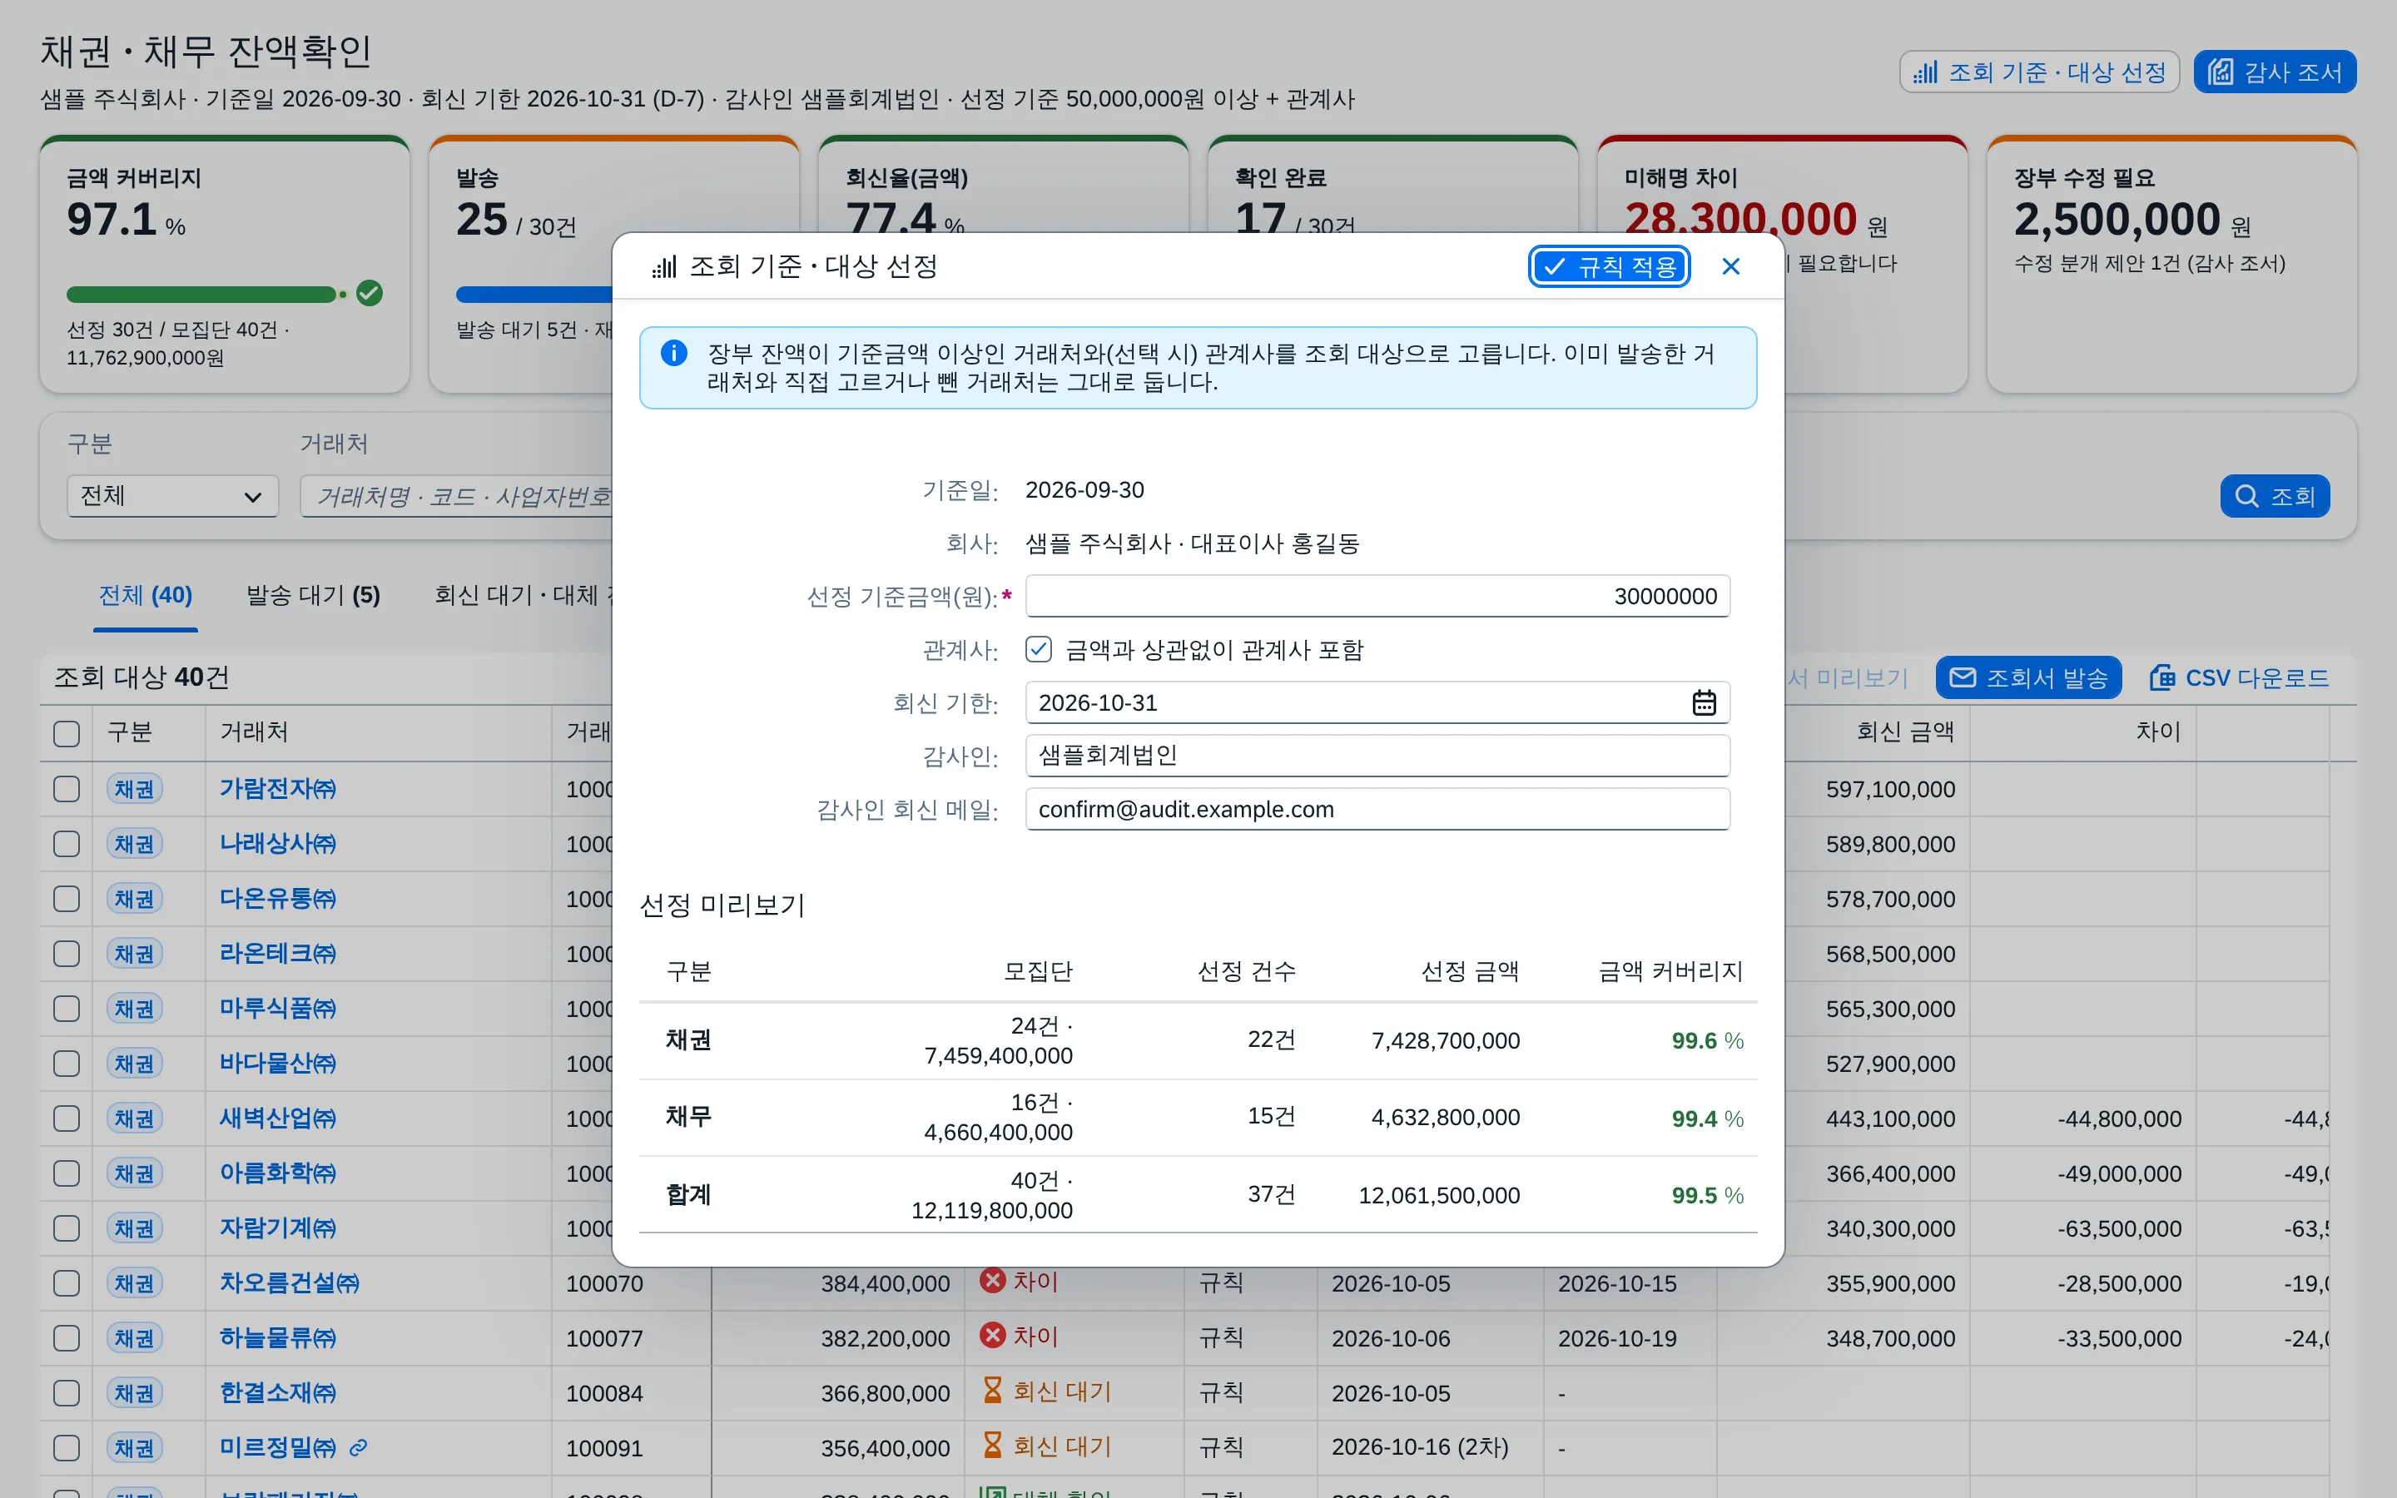Screen dimensions: 2397x1498
Task: Click the 선정 기준금액(원) input field
Action: 1377,597
